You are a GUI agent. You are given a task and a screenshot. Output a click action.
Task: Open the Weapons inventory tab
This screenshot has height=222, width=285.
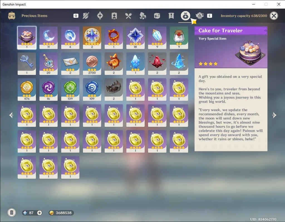click(86, 16)
